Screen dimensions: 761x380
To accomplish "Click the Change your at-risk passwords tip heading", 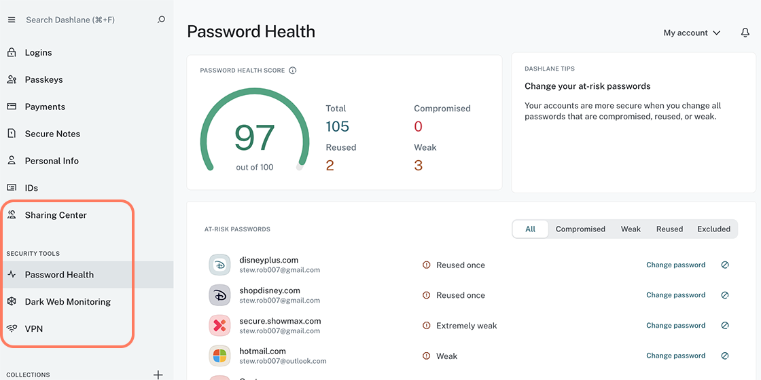I will pyautogui.click(x=587, y=86).
